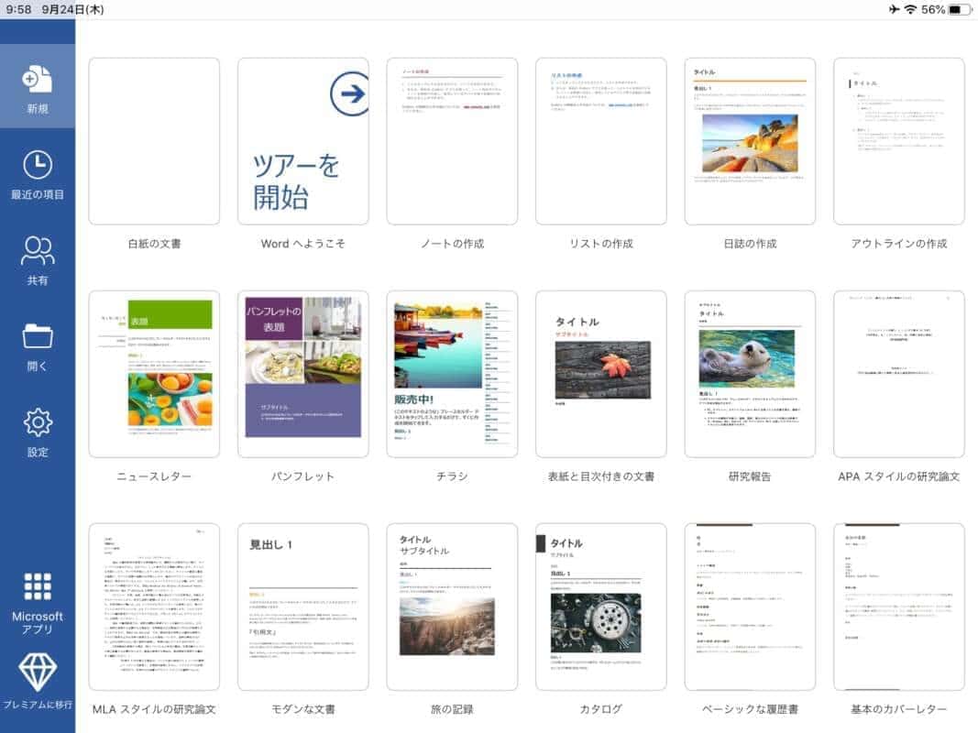
Task: Click the リストの作成 caption
Action: [x=601, y=244]
